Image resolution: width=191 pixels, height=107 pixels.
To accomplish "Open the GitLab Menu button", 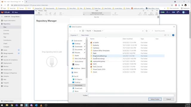I will pos(15,12).
